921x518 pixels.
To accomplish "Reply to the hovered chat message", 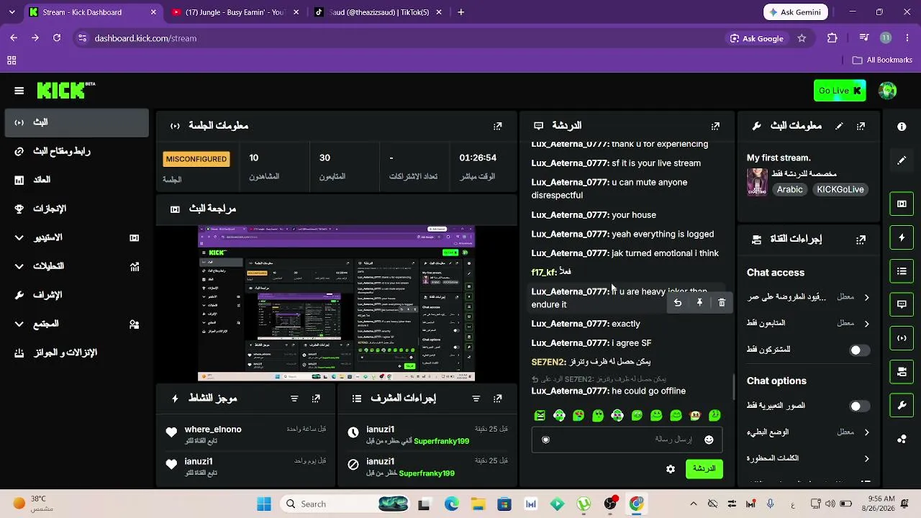I will (x=678, y=303).
